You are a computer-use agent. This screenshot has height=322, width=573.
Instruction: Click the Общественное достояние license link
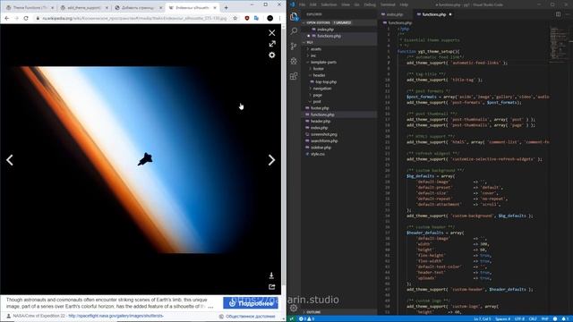[x=251, y=317]
